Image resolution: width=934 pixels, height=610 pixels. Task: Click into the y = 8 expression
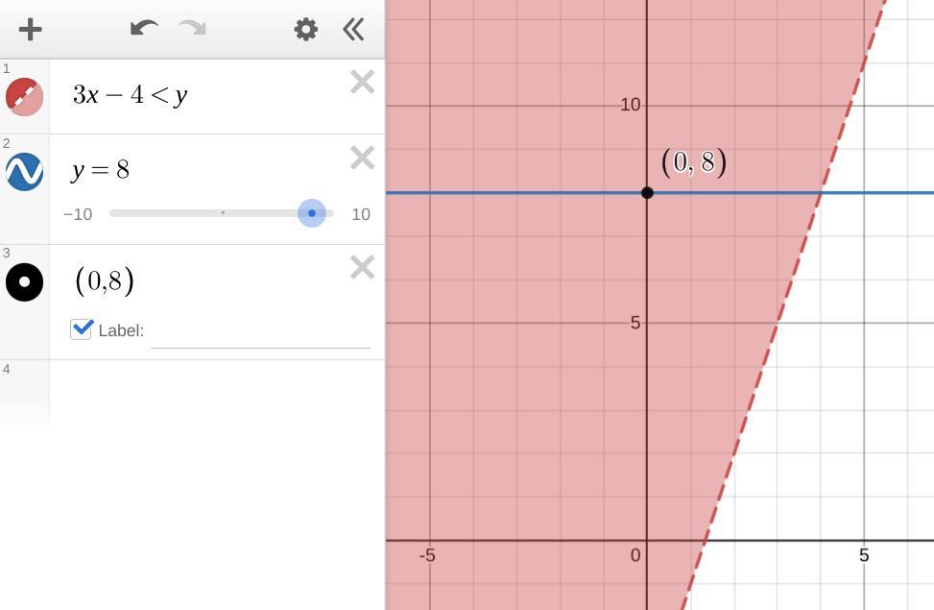click(x=101, y=171)
